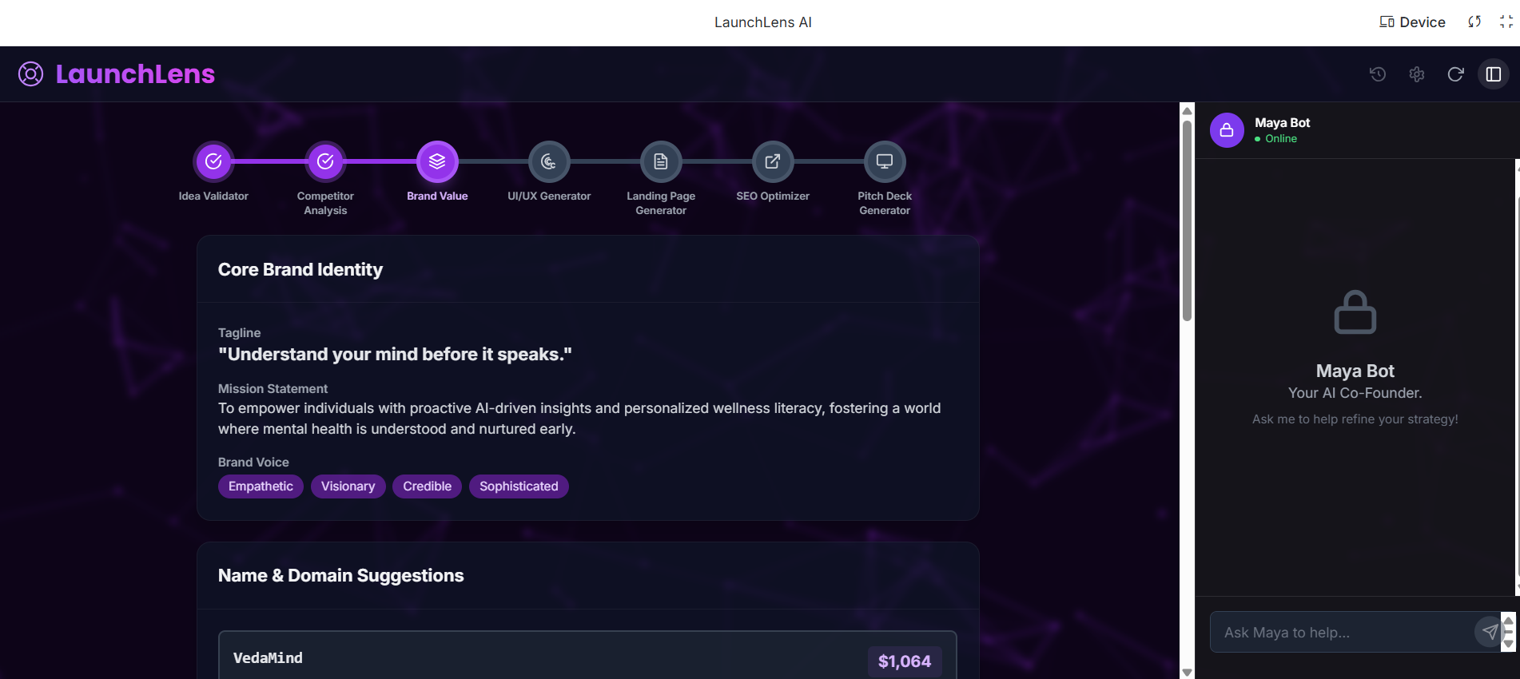Click the Mission Statement label

coord(273,389)
